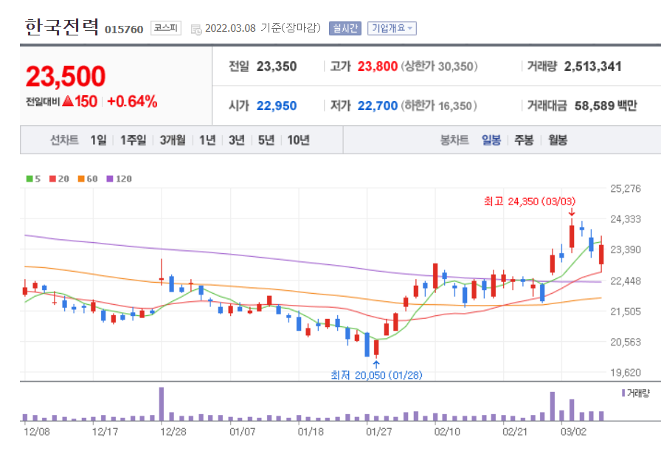The image size is (661, 454).
Task: Click the 한국전력 stock name heading
Action: coord(62,27)
